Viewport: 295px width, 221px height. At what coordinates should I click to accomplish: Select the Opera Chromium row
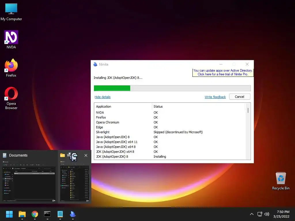[x=170, y=122]
